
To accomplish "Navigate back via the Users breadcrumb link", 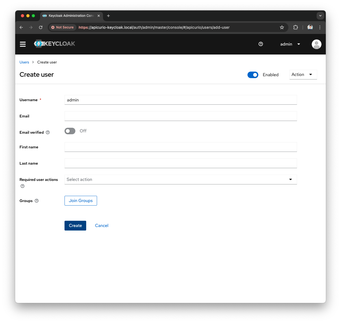I will point(24,62).
